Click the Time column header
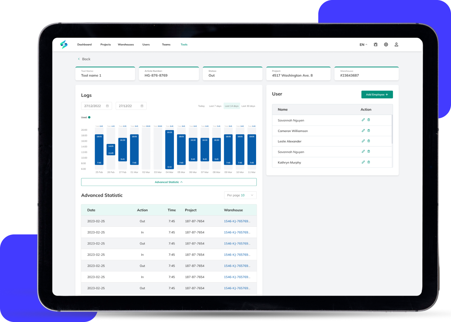 click(172, 210)
